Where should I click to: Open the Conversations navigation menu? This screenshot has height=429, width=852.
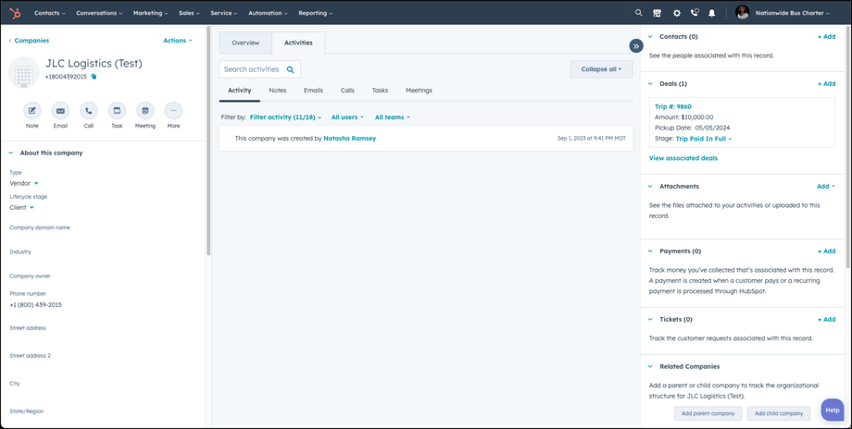click(x=99, y=13)
